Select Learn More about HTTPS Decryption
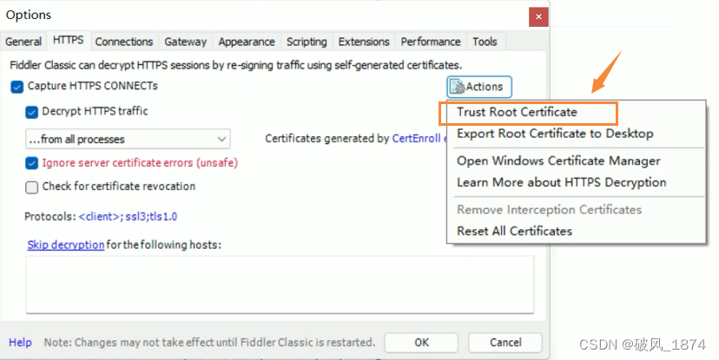Screen dimensions: 719x360 [x=561, y=182]
